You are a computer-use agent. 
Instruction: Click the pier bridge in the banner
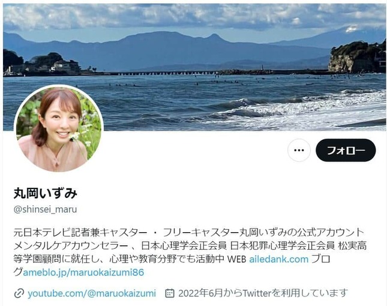168,73
